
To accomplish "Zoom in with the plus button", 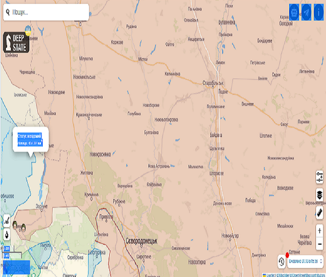I will 319,231.
